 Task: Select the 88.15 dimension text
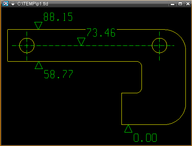click(58, 17)
